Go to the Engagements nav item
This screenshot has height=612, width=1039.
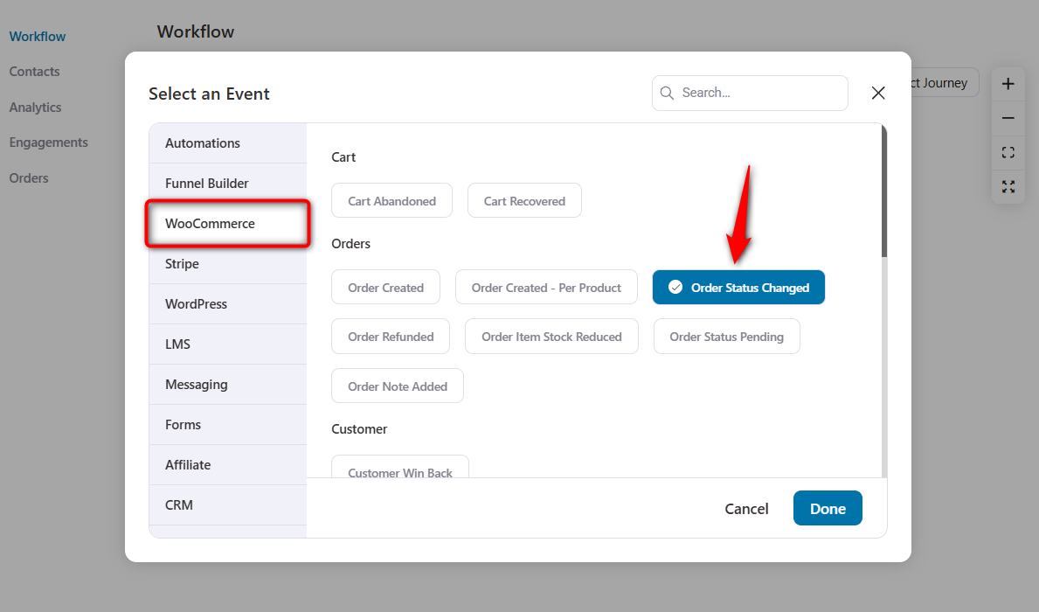pos(48,143)
